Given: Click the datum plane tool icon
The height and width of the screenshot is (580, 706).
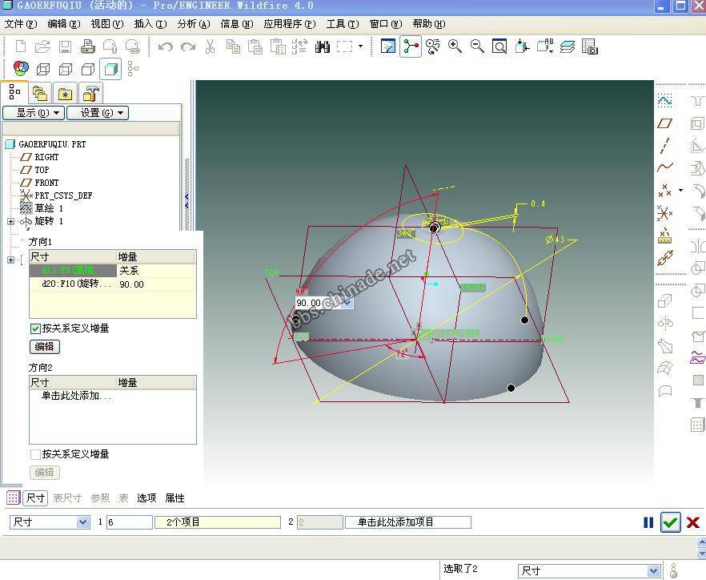Looking at the screenshot, I should click(664, 123).
